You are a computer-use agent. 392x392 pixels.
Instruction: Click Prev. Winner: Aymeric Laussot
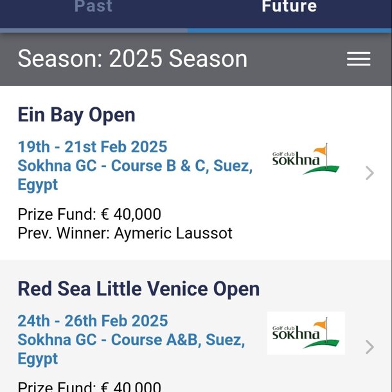click(x=125, y=233)
